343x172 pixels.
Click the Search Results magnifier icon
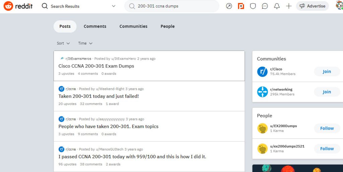[x=45, y=6]
